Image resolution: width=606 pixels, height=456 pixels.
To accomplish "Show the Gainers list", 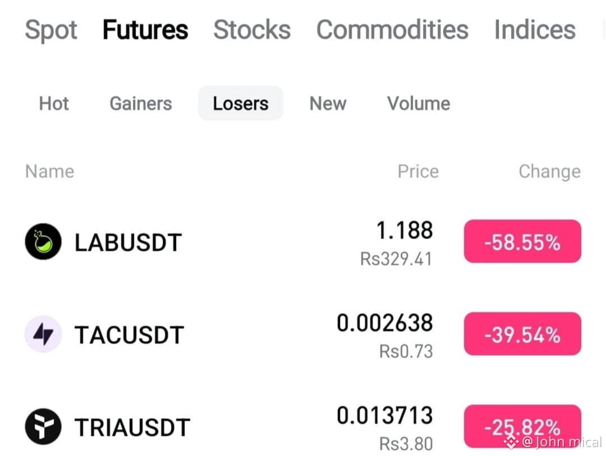I will point(141,103).
